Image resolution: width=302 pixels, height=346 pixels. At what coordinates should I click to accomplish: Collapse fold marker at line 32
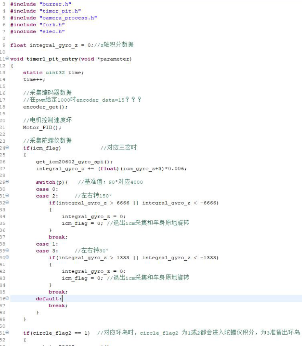click(x=7, y=203)
